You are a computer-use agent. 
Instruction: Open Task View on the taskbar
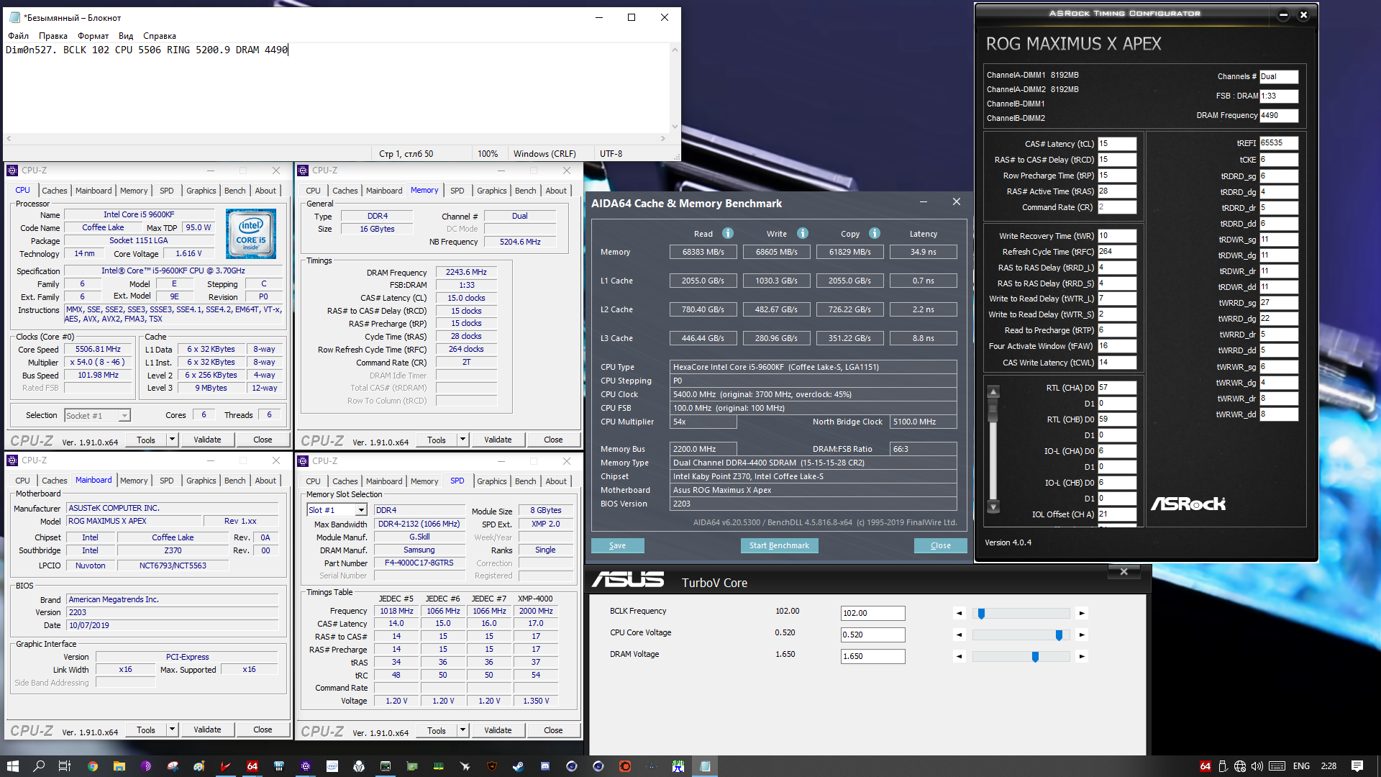65,766
